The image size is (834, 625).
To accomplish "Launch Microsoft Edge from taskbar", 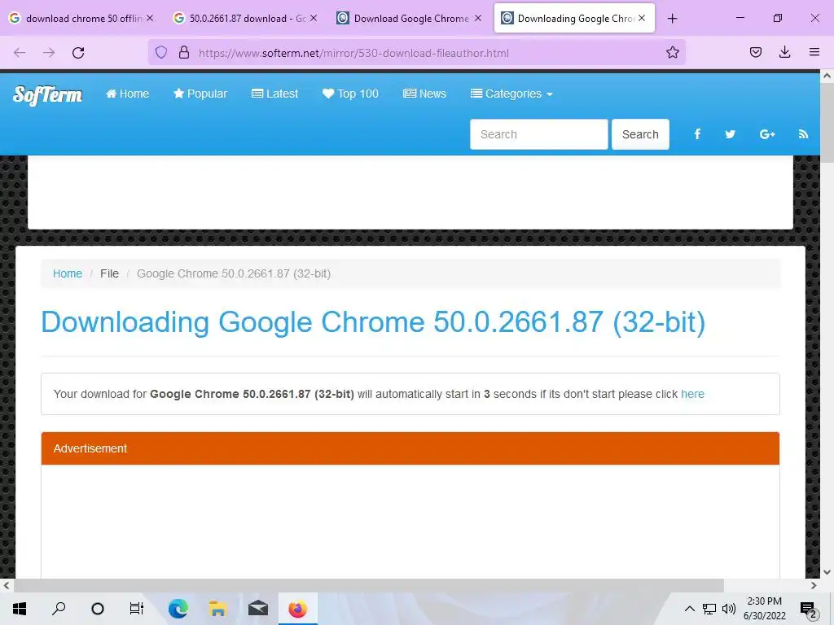I will coord(178,609).
